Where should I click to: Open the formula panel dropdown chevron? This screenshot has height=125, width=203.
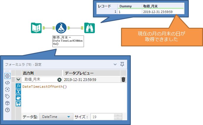click(115, 64)
